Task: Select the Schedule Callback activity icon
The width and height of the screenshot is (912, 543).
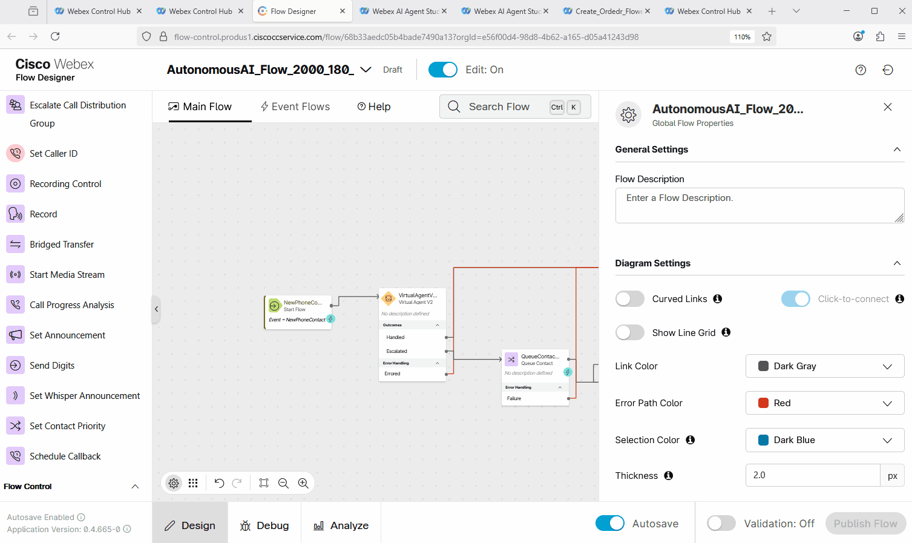Action: pyautogui.click(x=15, y=456)
